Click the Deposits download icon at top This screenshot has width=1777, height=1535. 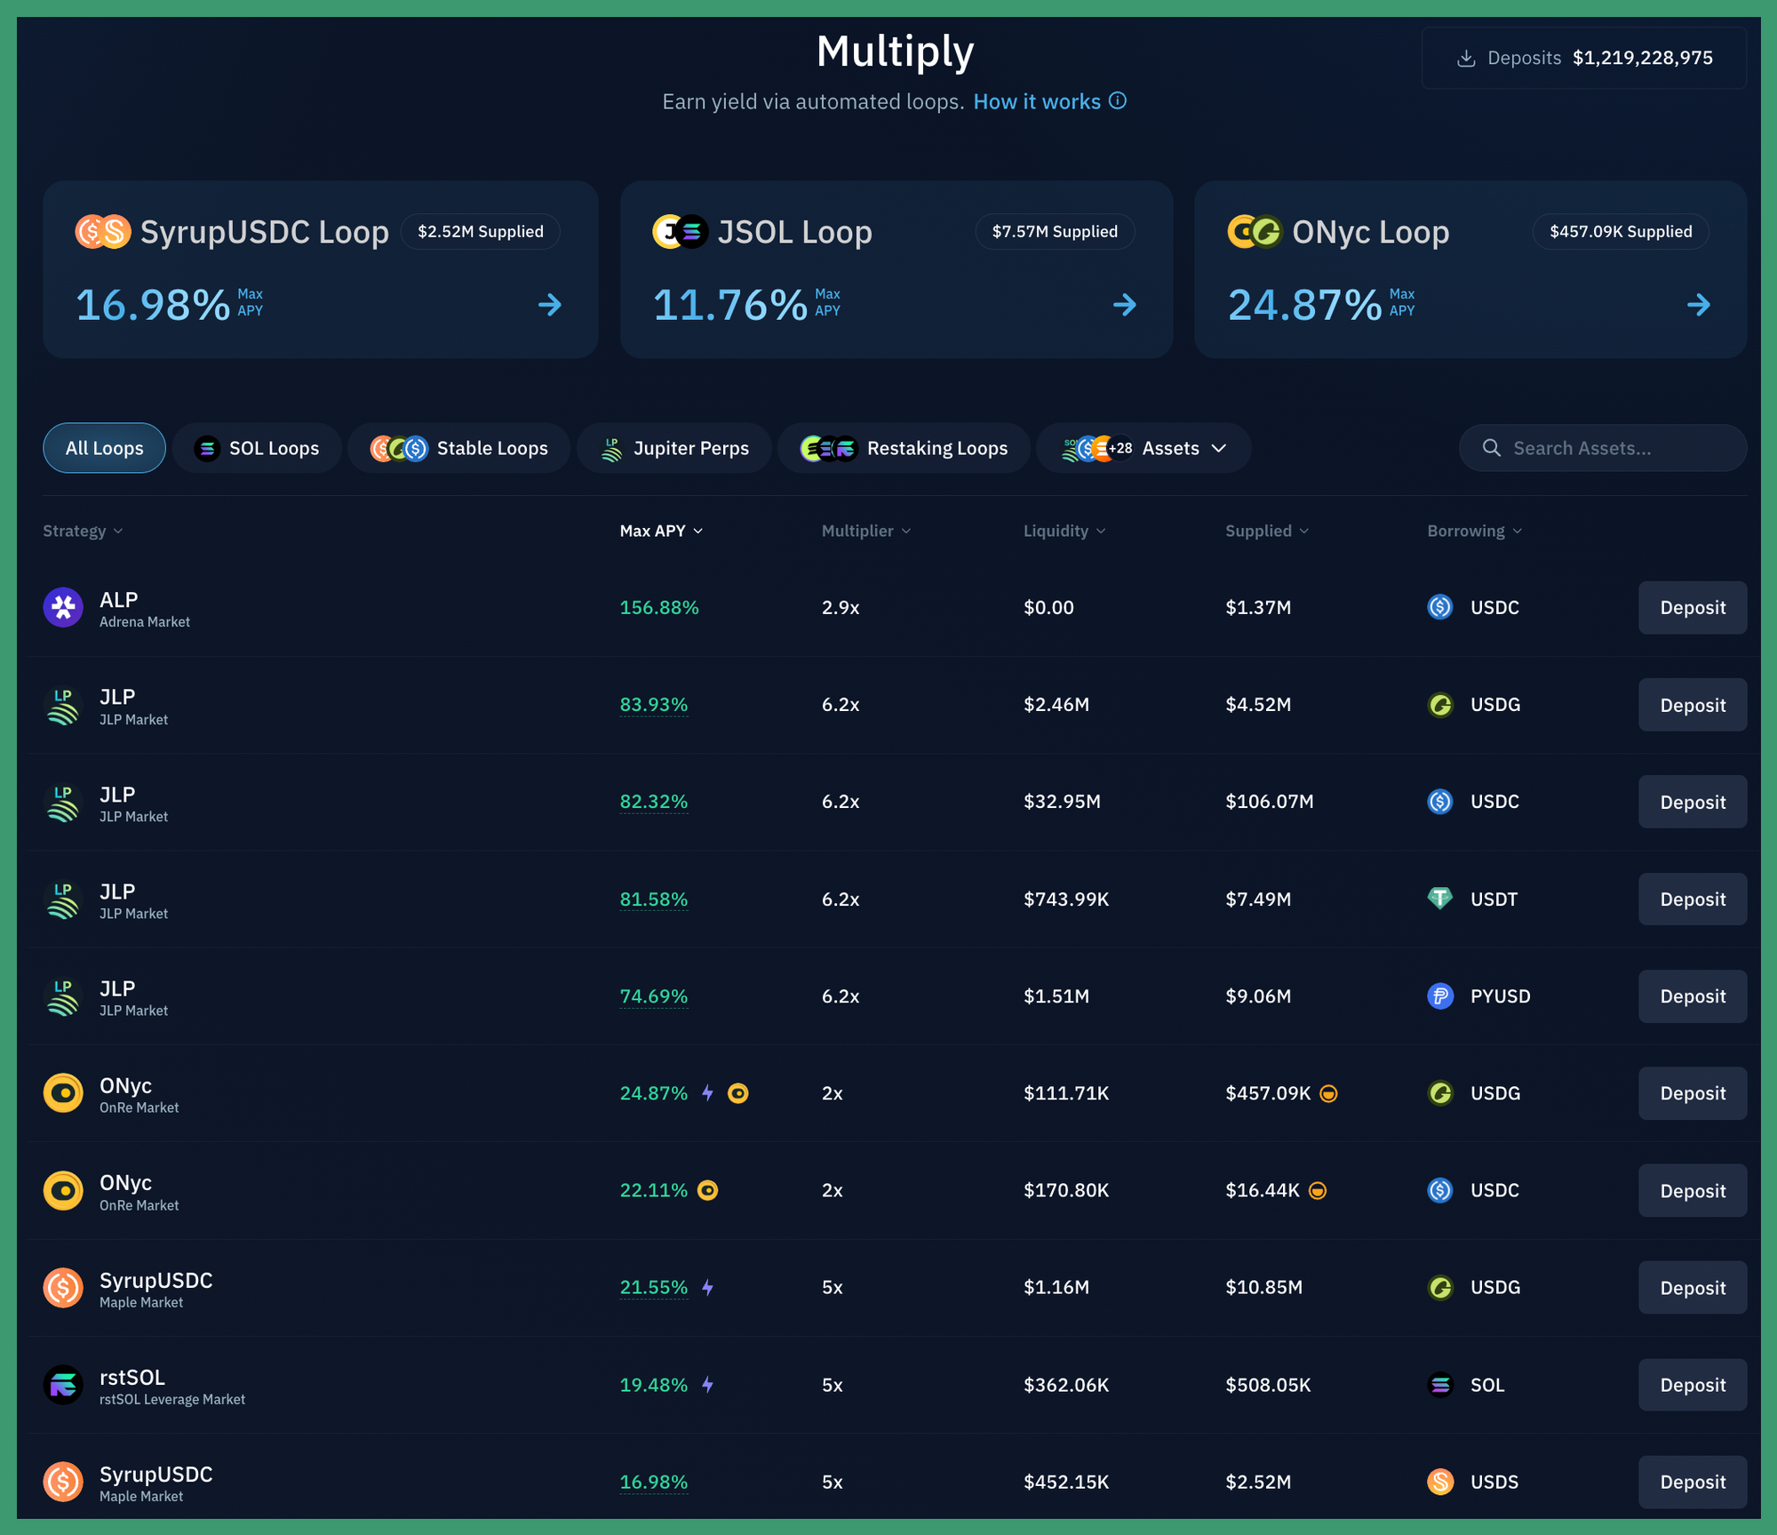click(x=1466, y=59)
